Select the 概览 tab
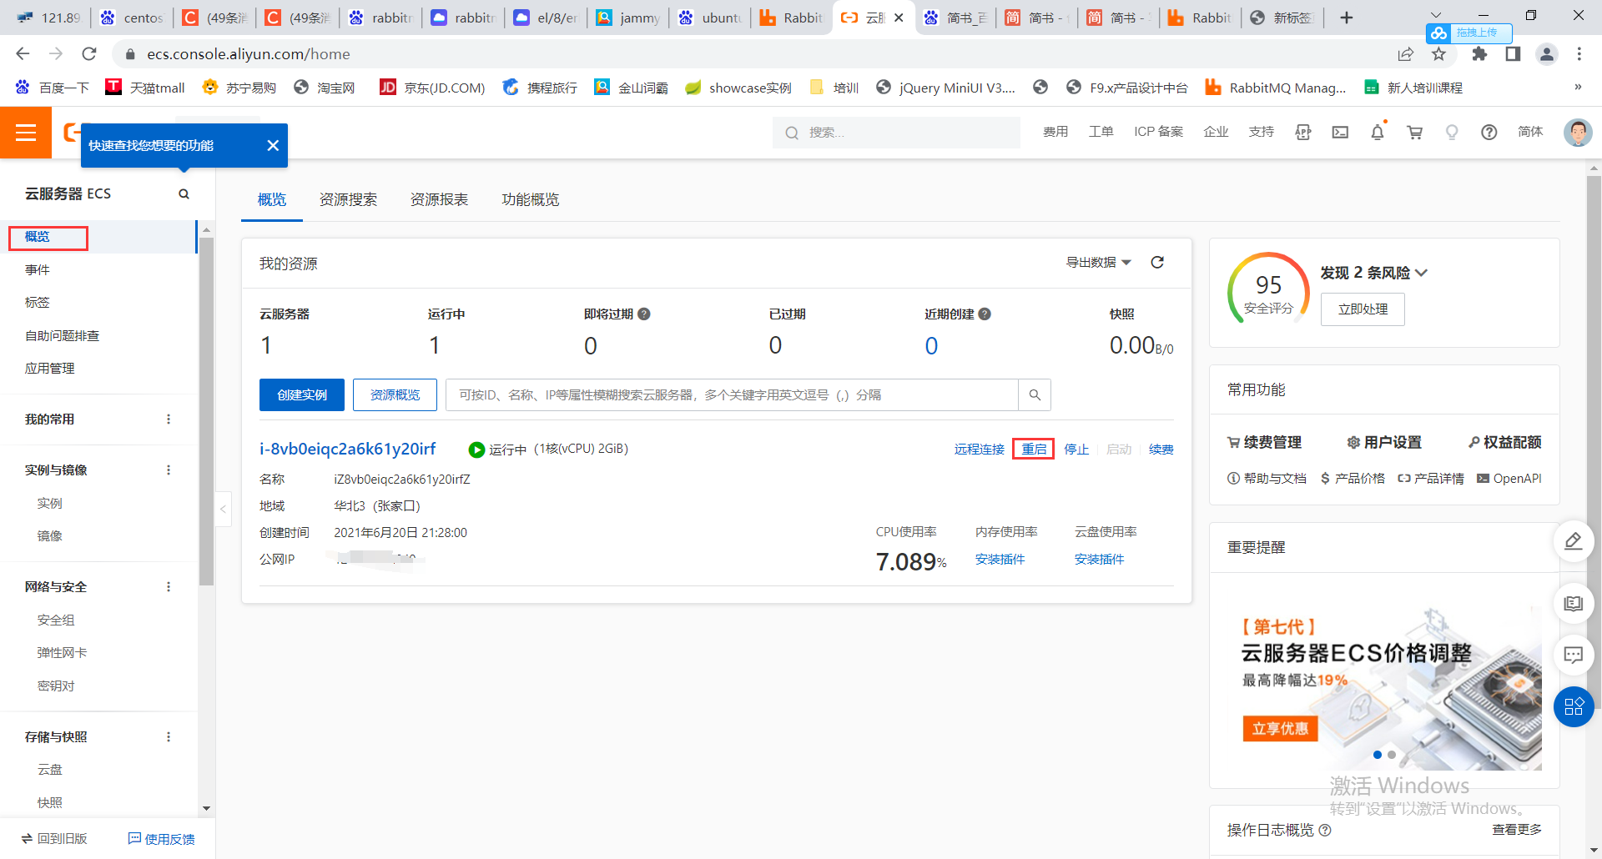Screen dimensions: 1602x859 (x=272, y=200)
